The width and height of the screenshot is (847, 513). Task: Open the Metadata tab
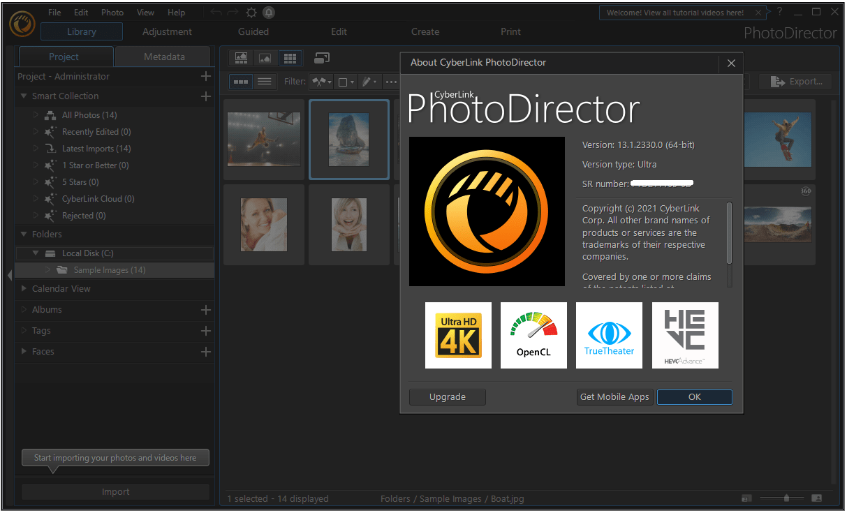[164, 57]
